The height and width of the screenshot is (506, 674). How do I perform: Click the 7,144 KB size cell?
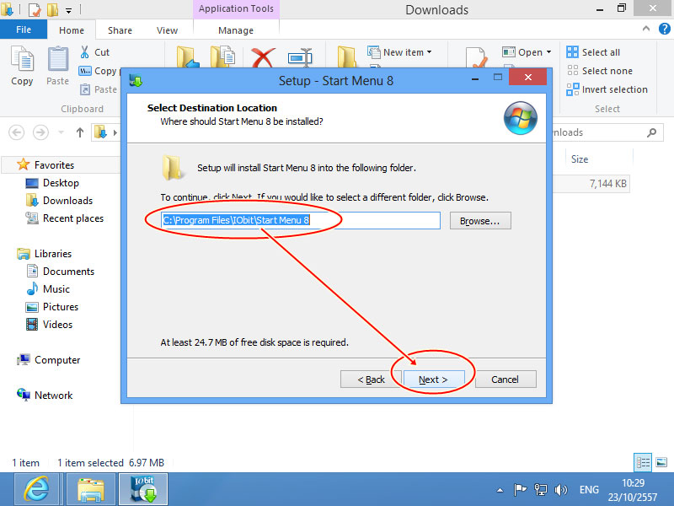[x=607, y=184]
